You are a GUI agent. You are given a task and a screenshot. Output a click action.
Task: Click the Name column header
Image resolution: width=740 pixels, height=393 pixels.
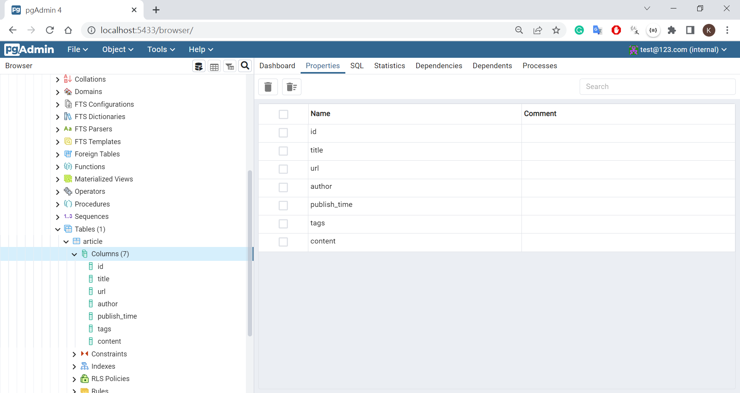[x=320, y=114]
